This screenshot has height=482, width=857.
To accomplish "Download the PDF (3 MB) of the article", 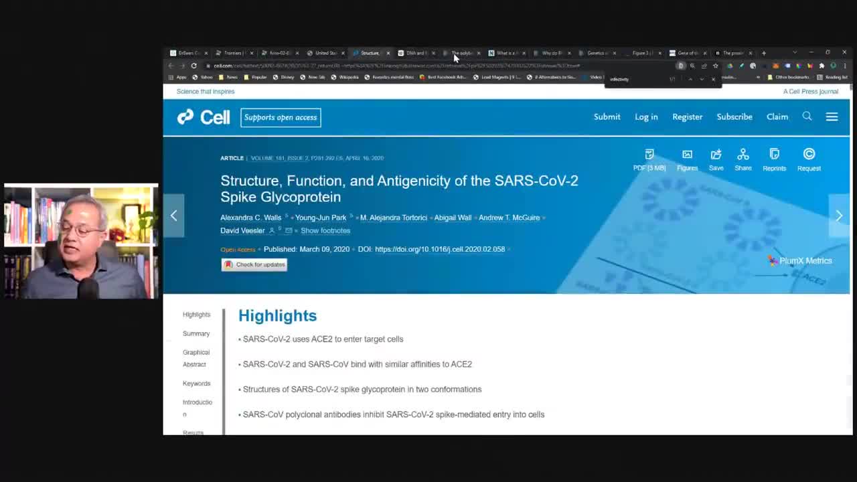I will coord(649,161).
